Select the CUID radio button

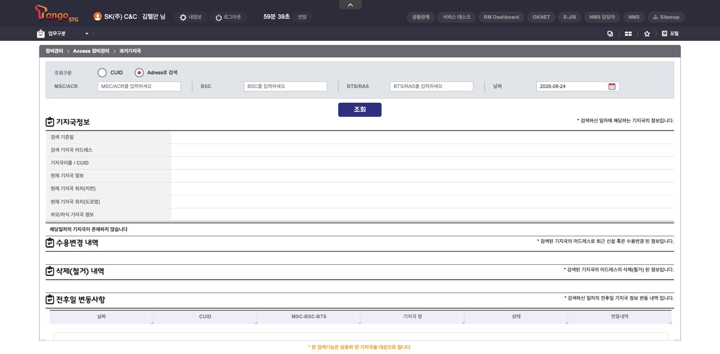point(102,72)
